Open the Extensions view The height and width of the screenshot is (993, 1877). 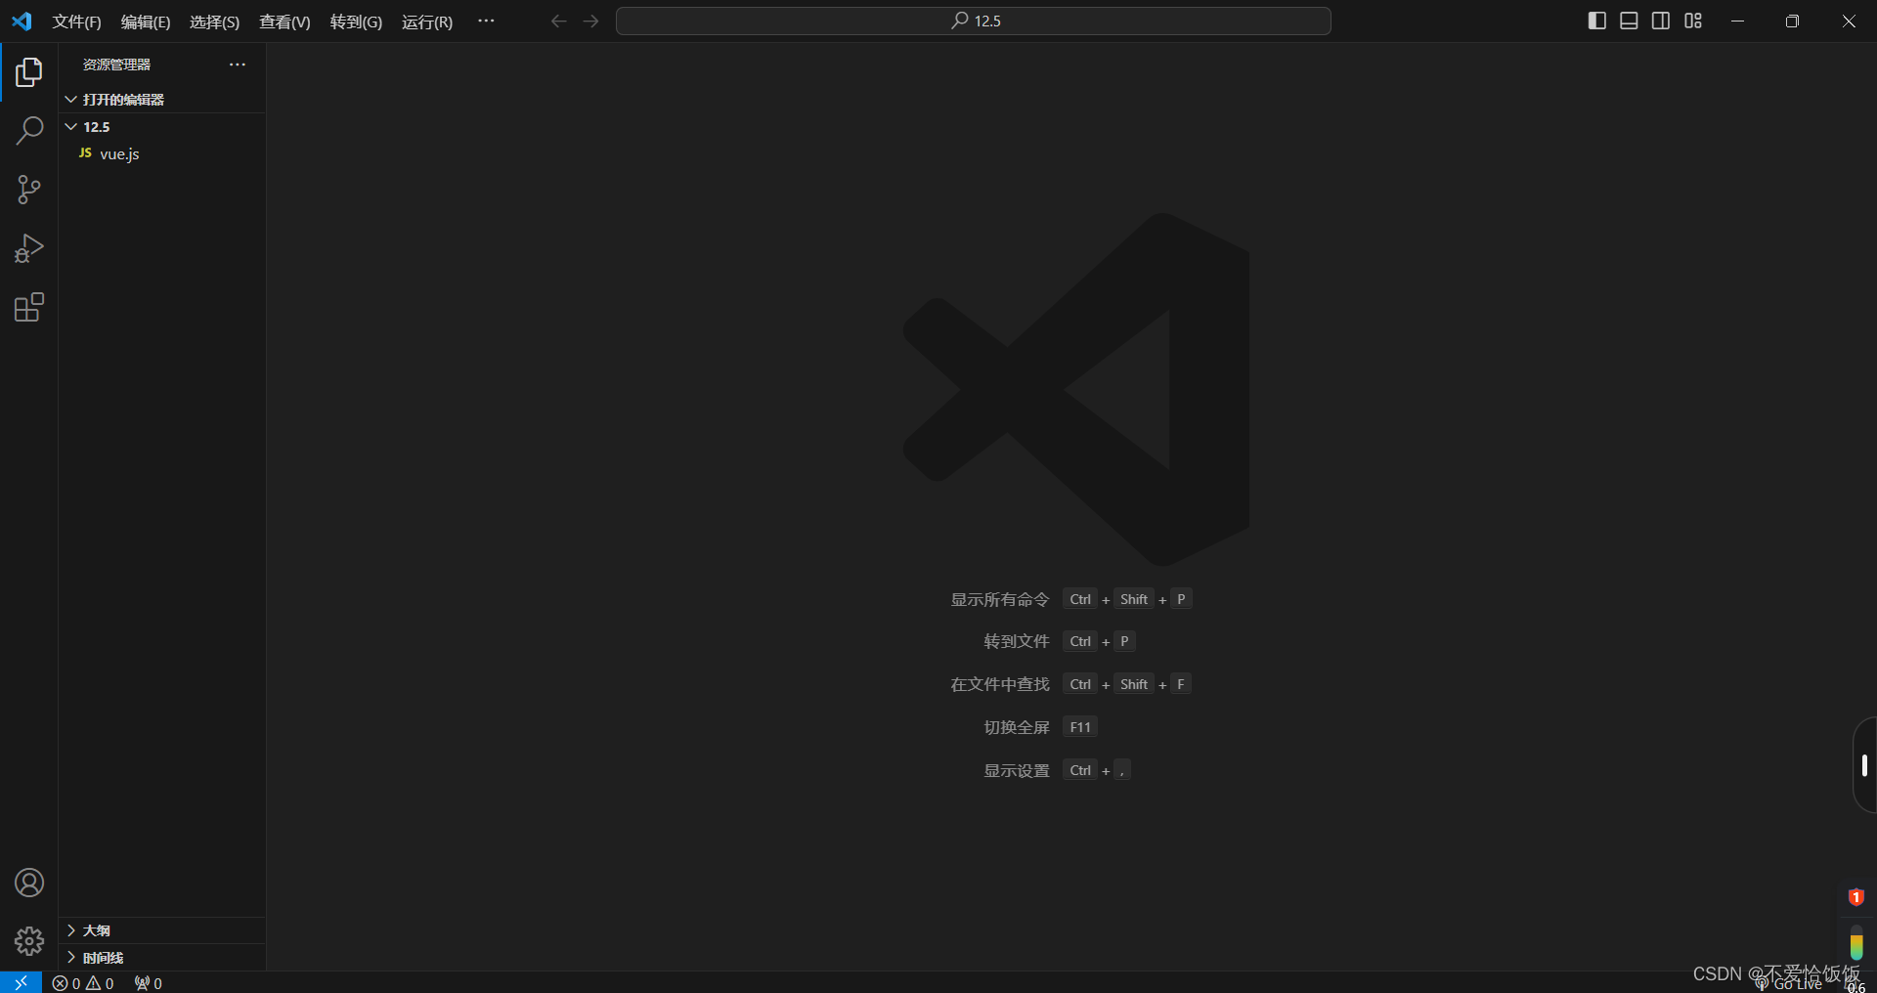pos(29,308)
